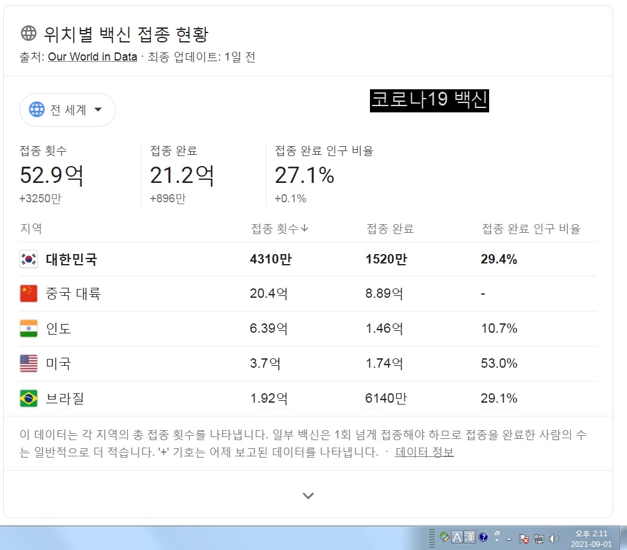Click the 4310만 value for 대한민국
This screenshot has width=627, height=550.
click(271, 259)
